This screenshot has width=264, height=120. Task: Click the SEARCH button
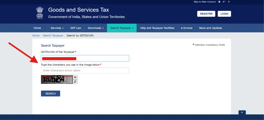click(51, 94)
